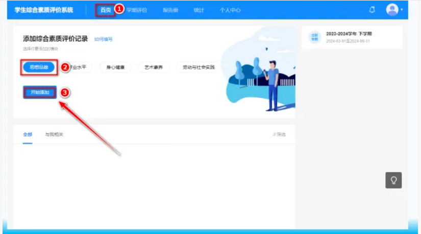The width and height of the screenshot is (421, 234).
Task: Switch to the 统计 menu
Action: 199,10
